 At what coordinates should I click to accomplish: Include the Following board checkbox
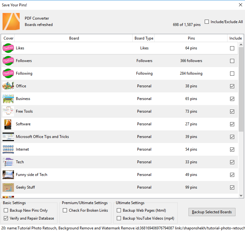(232, 73)
